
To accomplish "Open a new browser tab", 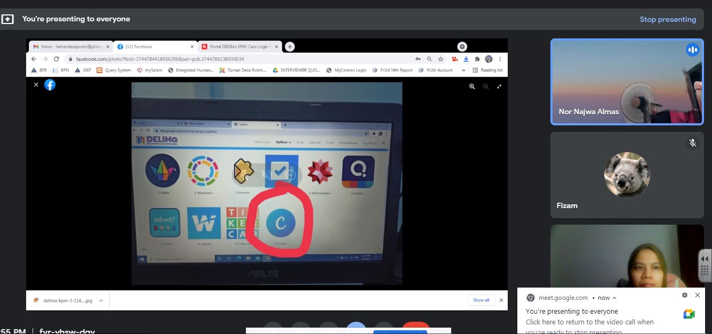I will [x=290, y=46].
